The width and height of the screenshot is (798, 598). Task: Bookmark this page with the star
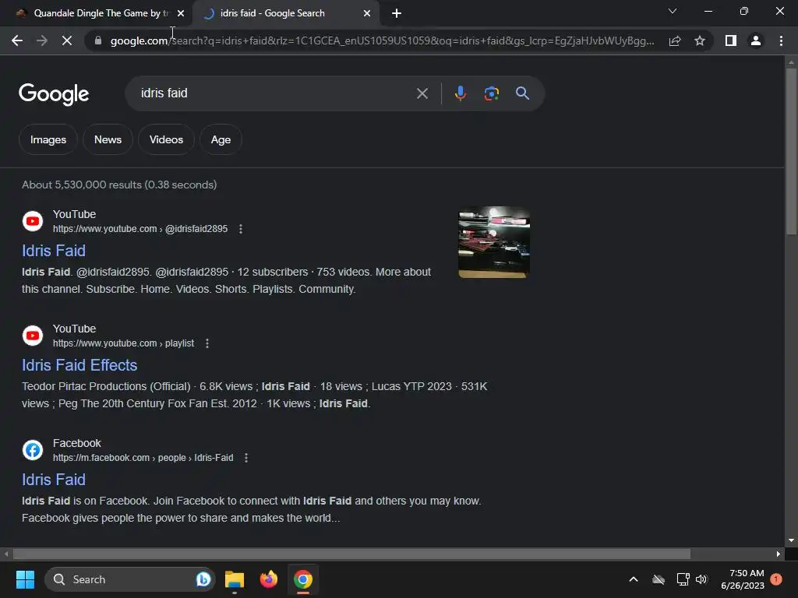(700, 40)
